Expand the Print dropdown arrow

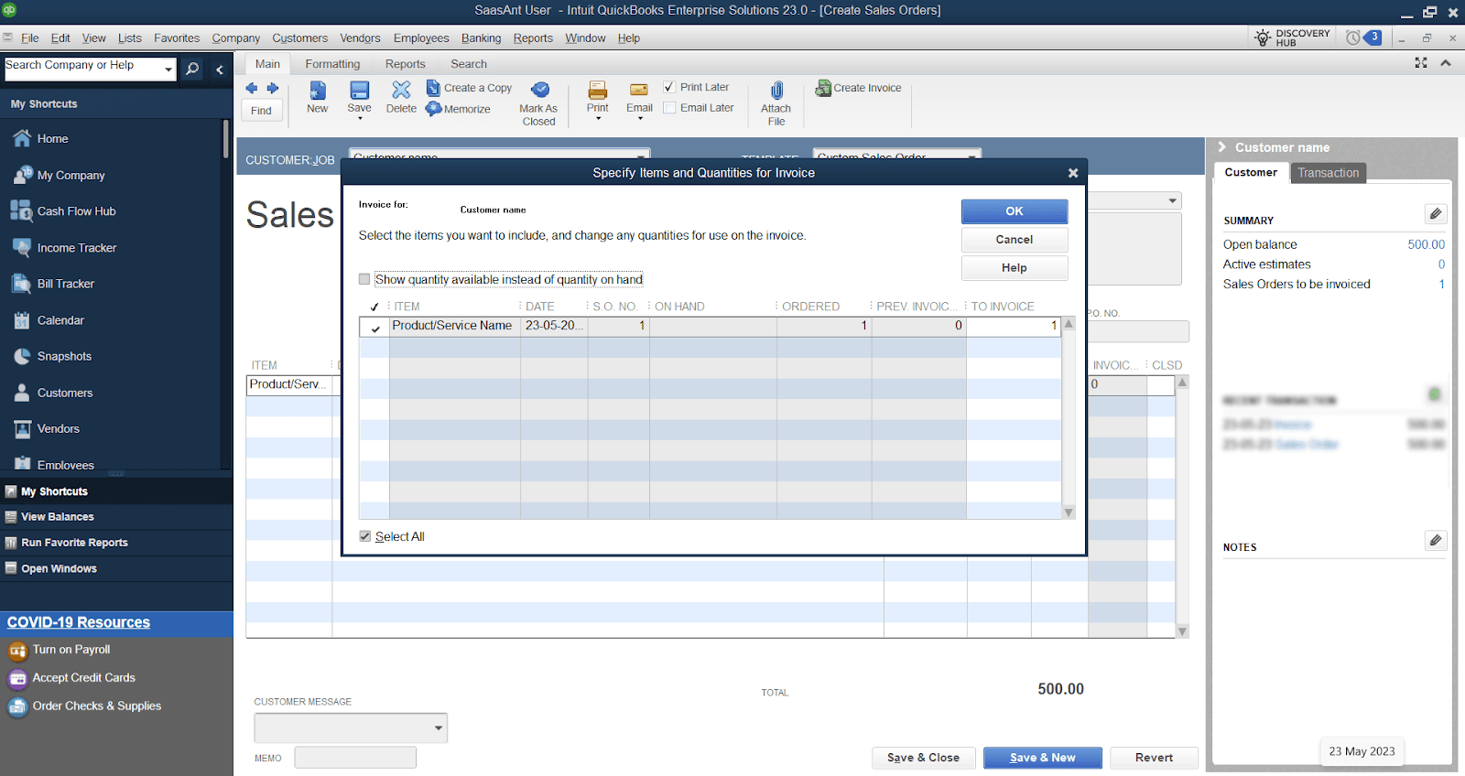[x=598, y=118]
